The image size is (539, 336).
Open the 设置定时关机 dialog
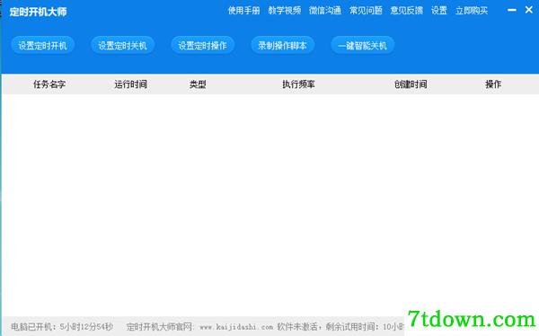123,46
